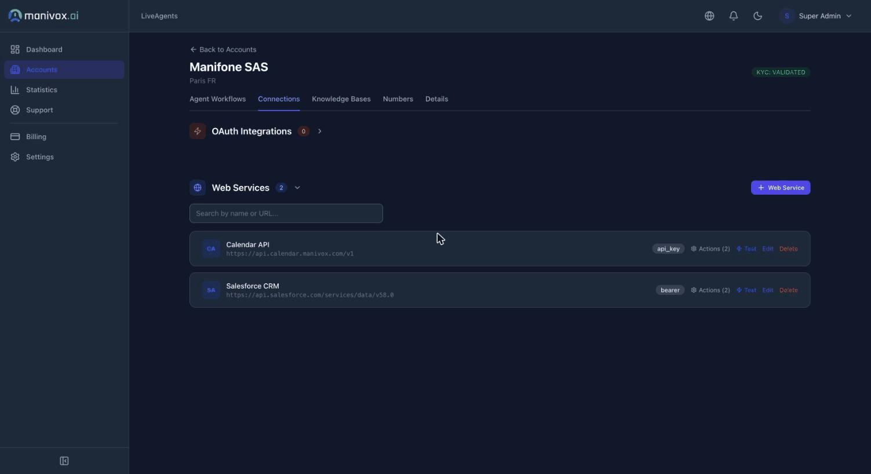Edit the Salesforce CRM web service

point(768,290)
